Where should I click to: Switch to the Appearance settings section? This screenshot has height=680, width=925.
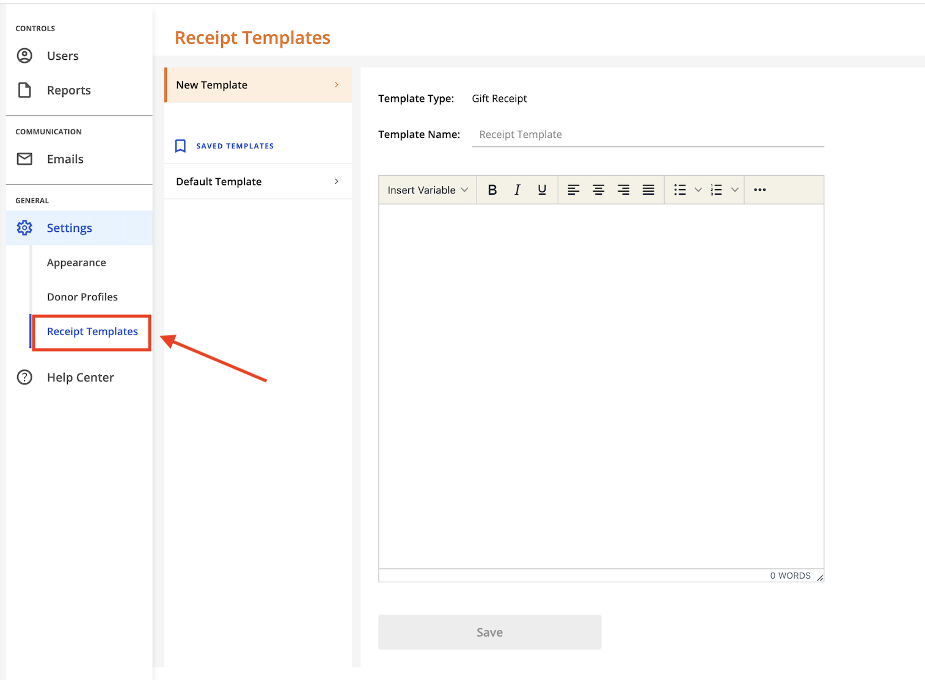pyautogui.click(x=76, y=262)
